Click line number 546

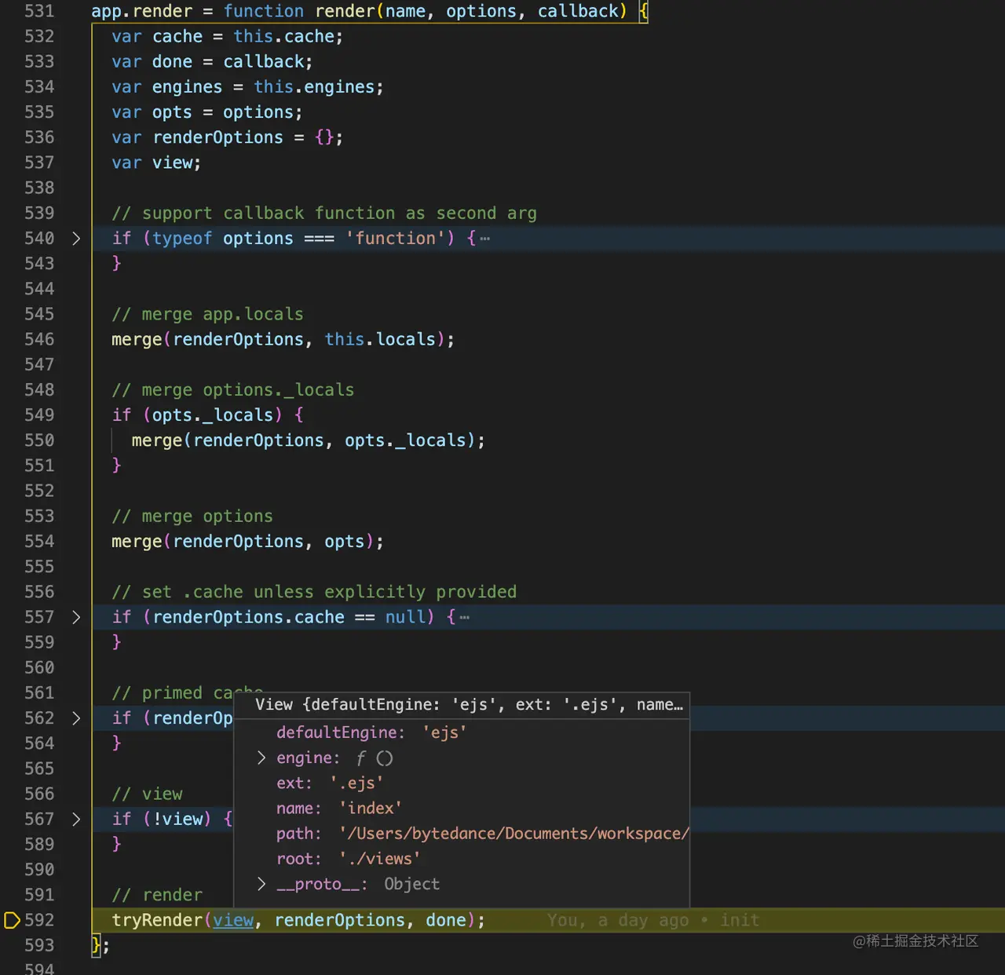[39, 339]
